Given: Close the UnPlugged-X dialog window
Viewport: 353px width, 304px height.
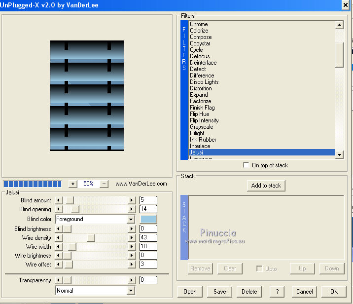Looking at the screenshot, I should coord(345,5).
